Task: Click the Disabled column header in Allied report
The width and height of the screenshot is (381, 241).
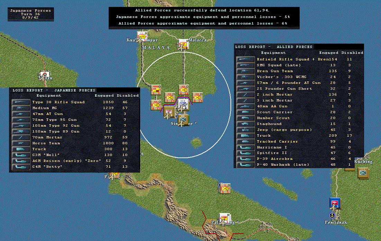Action: (352, 52)
